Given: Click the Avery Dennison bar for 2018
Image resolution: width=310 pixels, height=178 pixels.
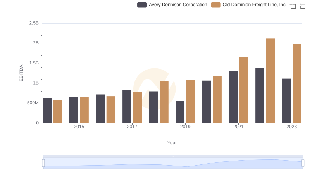Looking at the screenshot, I should (x=153, y=107).
